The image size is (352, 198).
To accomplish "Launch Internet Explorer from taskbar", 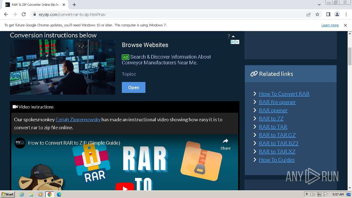I will (x=22, y=194).
